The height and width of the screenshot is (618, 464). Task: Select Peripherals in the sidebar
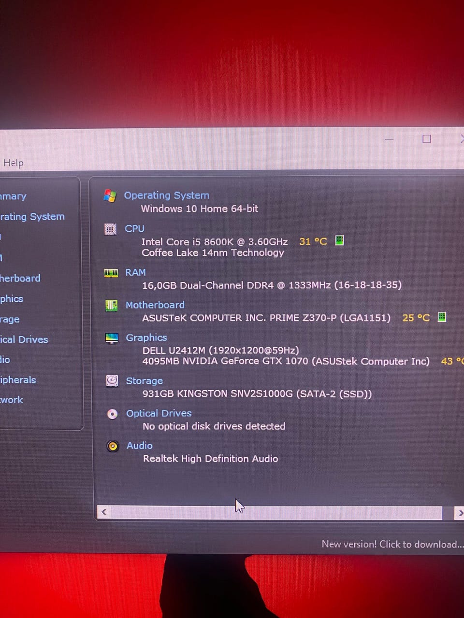[18, 380]
